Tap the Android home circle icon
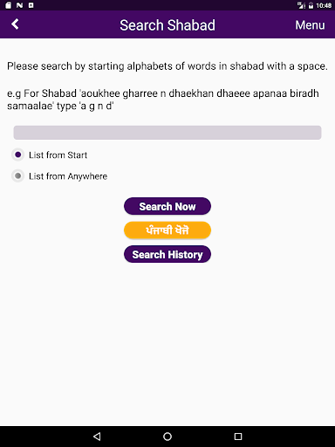The height and width of the screenshot is (447, 335). [167, 437]
